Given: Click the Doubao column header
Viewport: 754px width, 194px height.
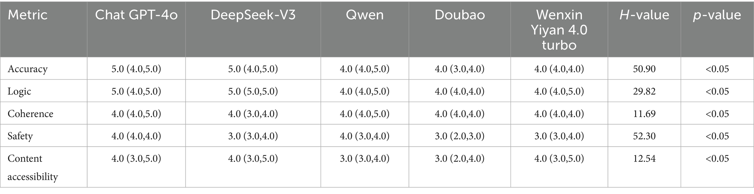Looking at the screenshot, I should pos(459,15).
